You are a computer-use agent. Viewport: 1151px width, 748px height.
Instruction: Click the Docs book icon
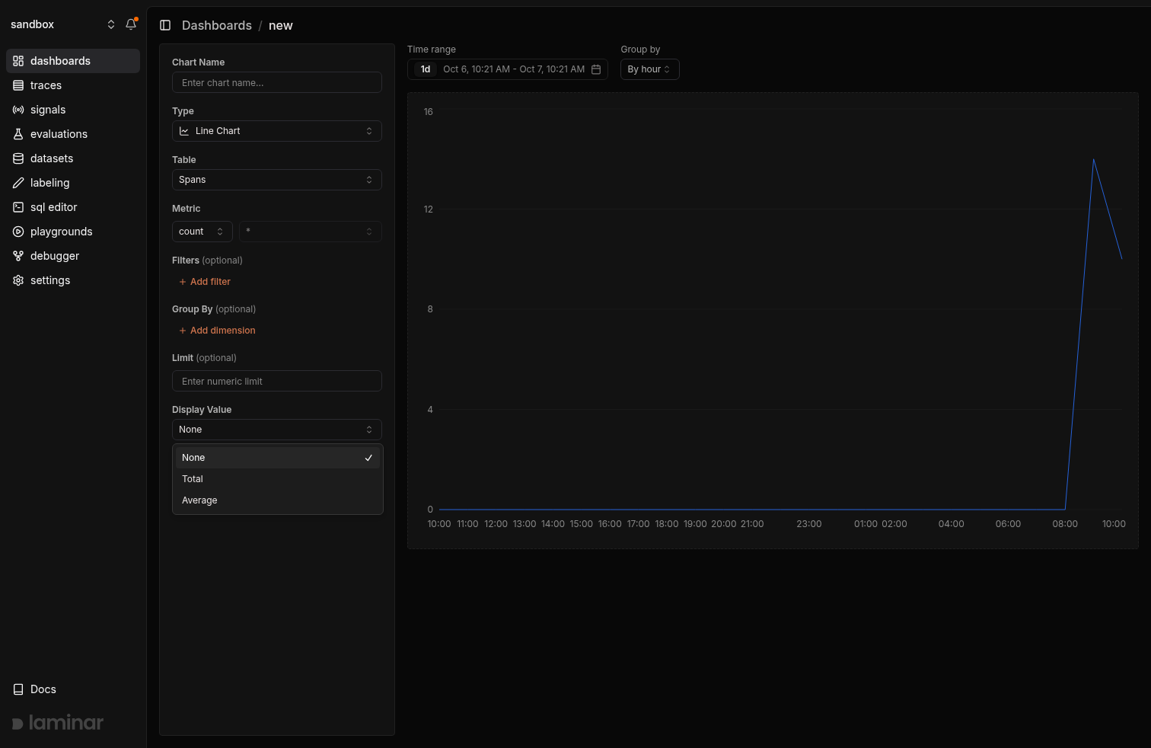(x=18, y=689)
